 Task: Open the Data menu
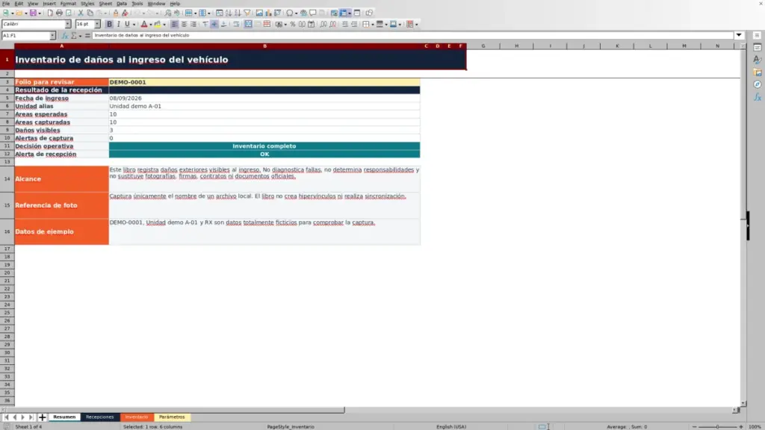(122, 4)
